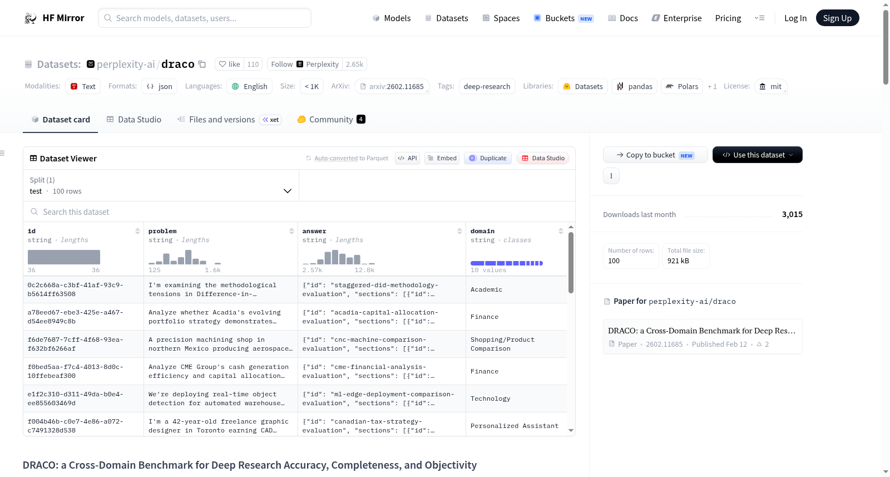Click the perplexity-ai owner name link

tap(126, 64)
